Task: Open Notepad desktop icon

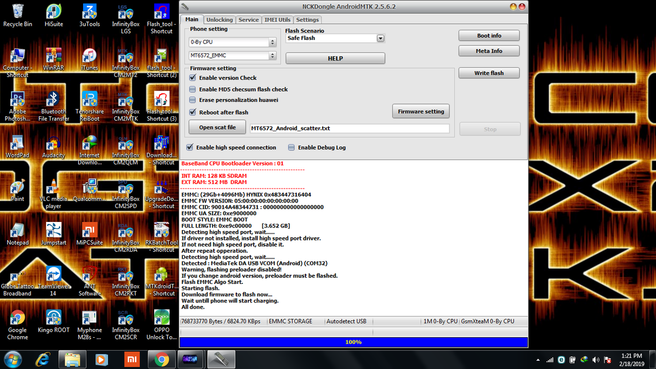Action: (17, 234)
